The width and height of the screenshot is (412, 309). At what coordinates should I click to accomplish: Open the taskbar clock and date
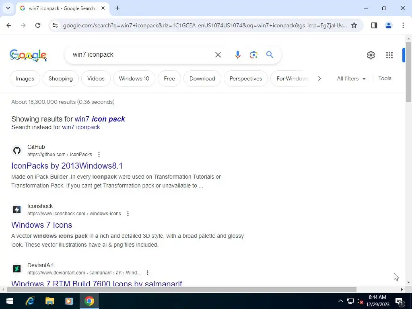pyautogui.click(x=377, y=301)
